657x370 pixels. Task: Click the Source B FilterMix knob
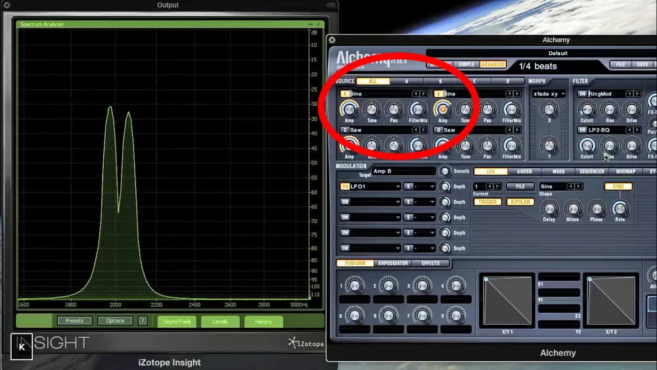tap(512, 109)
